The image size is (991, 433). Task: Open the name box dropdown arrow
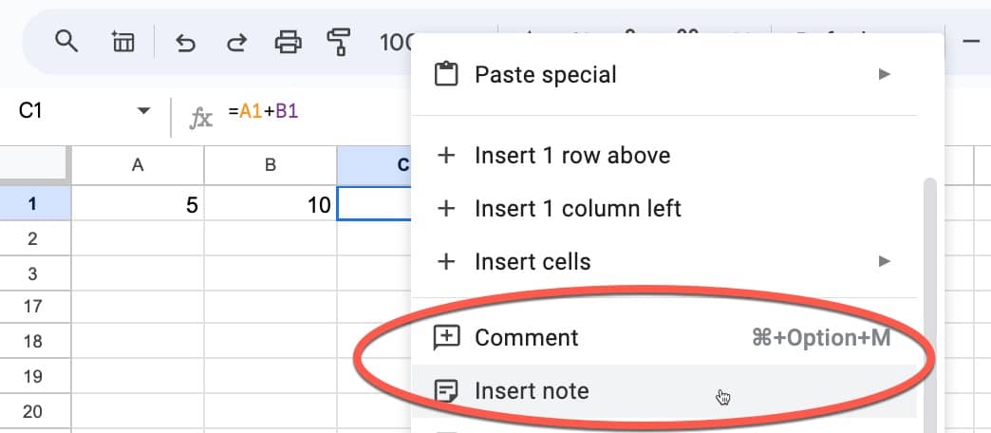(x=144, y=111)
